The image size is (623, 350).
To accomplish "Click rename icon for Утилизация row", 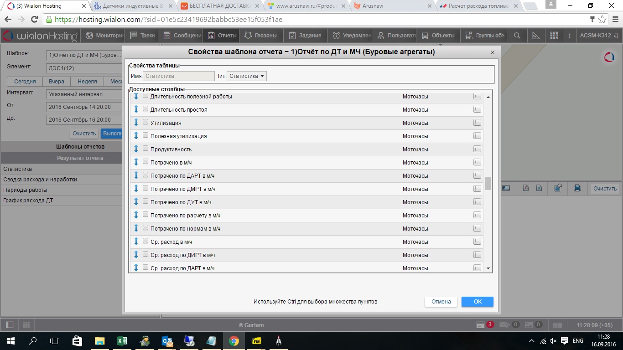I will [x=477, y=123].
